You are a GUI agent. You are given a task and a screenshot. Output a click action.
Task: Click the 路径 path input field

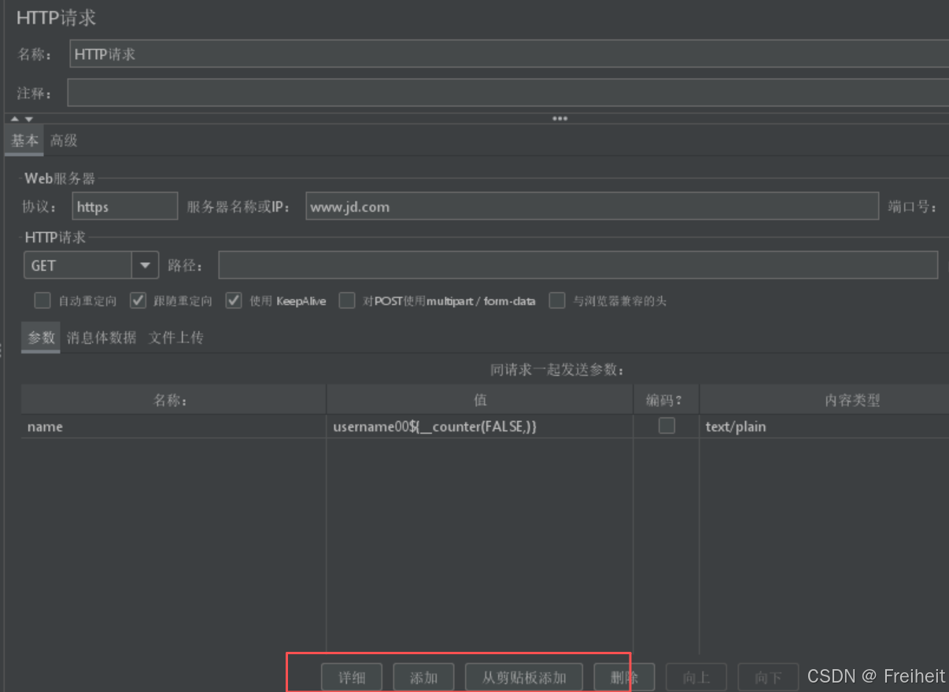tap(578, 265)
